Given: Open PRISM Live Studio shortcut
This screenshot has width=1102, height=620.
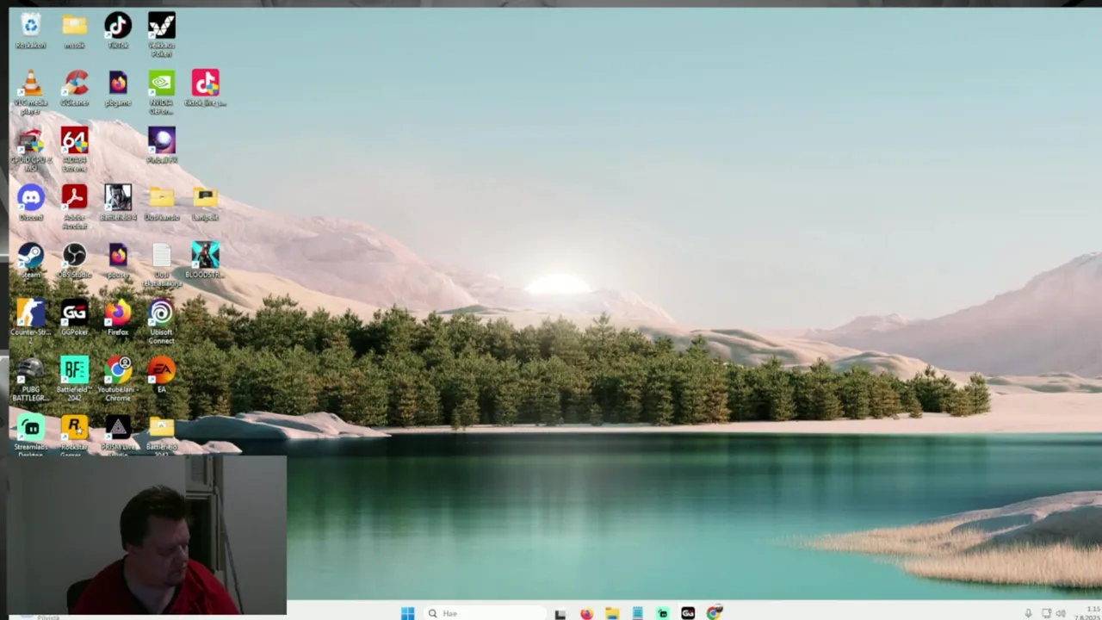Looking at the screenshot, I should (x=118, y=435).
